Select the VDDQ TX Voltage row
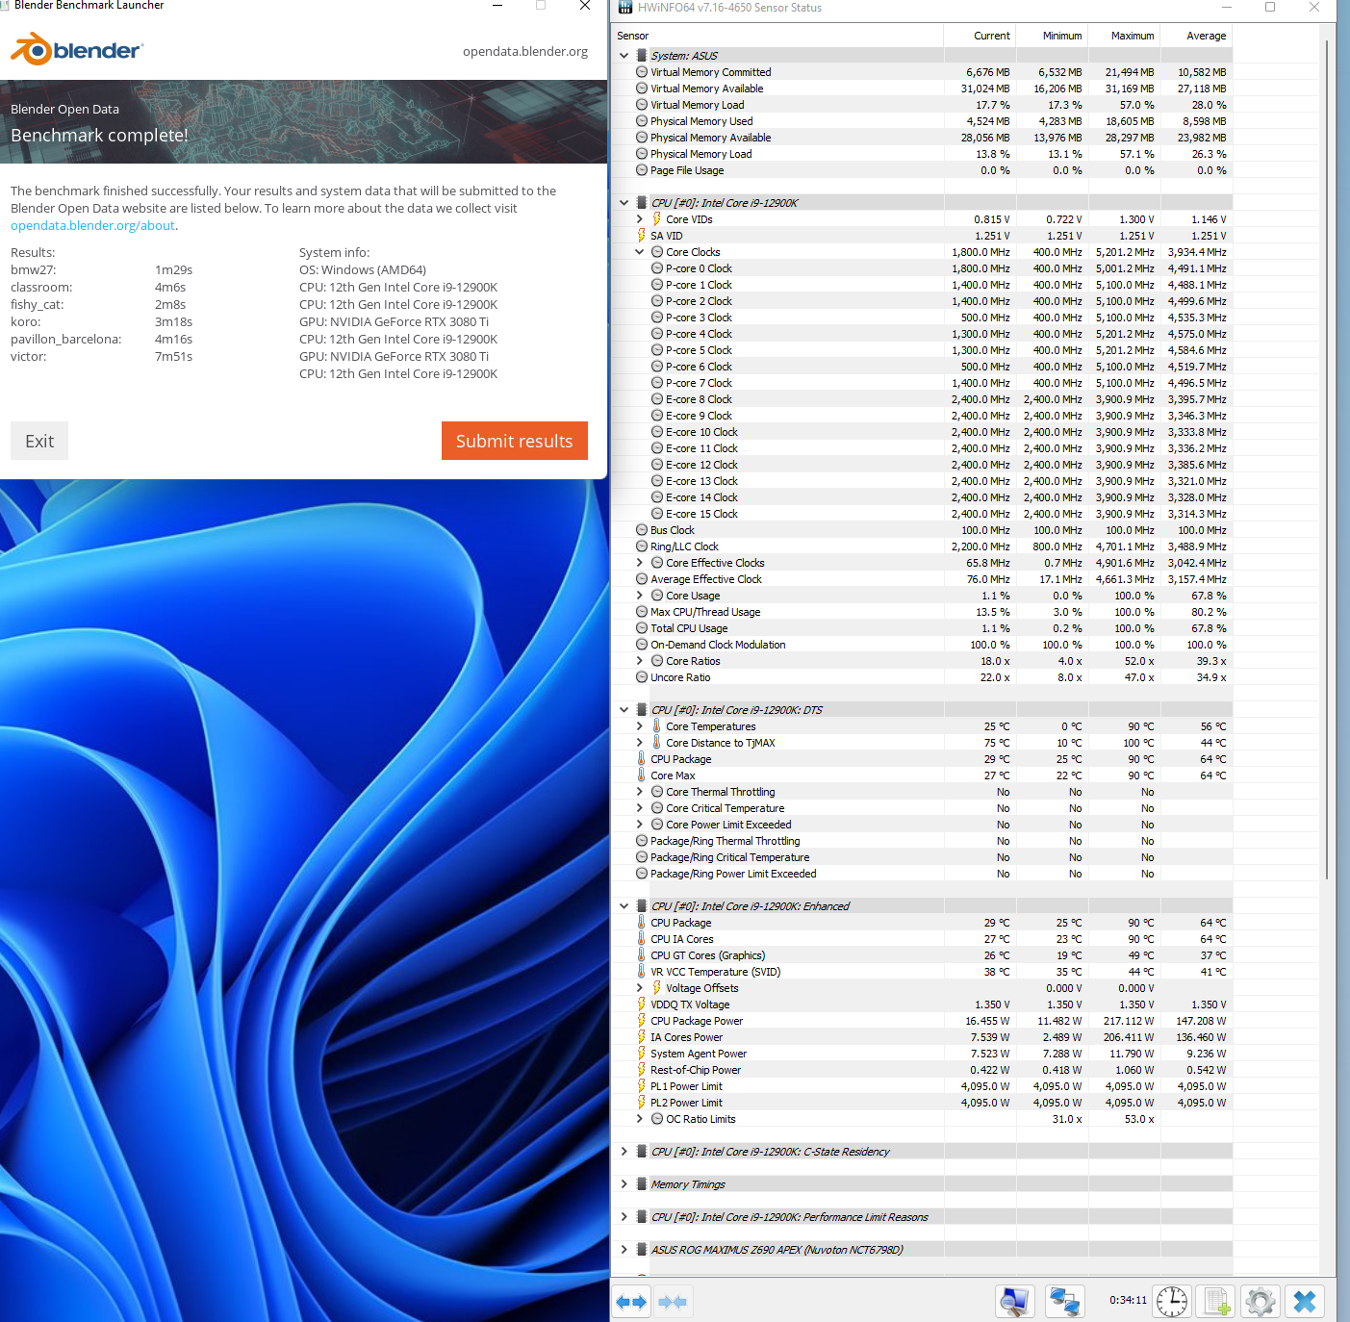 tap(922, 1004)
